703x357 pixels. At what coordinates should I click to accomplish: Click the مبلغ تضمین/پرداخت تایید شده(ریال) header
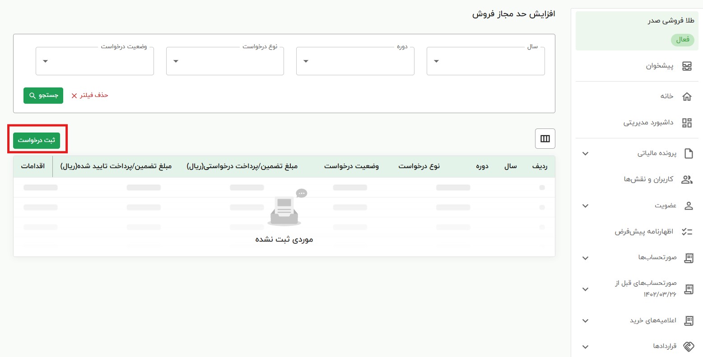tap(116, 166)
